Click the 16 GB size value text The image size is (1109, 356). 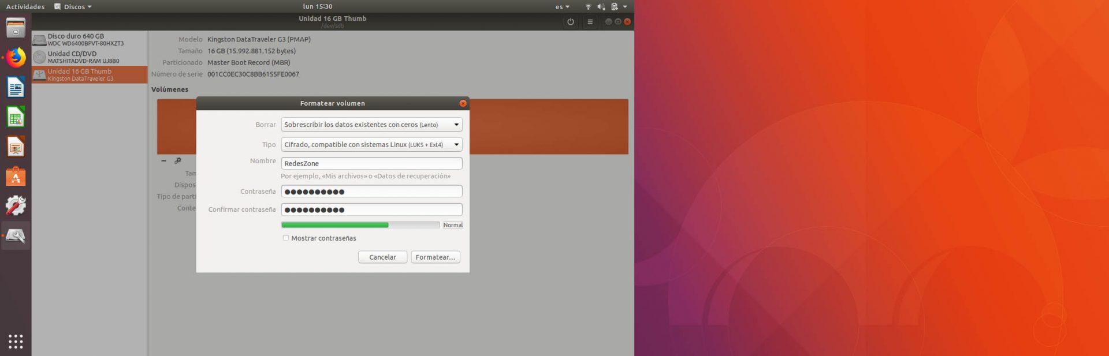pos(251,51)
